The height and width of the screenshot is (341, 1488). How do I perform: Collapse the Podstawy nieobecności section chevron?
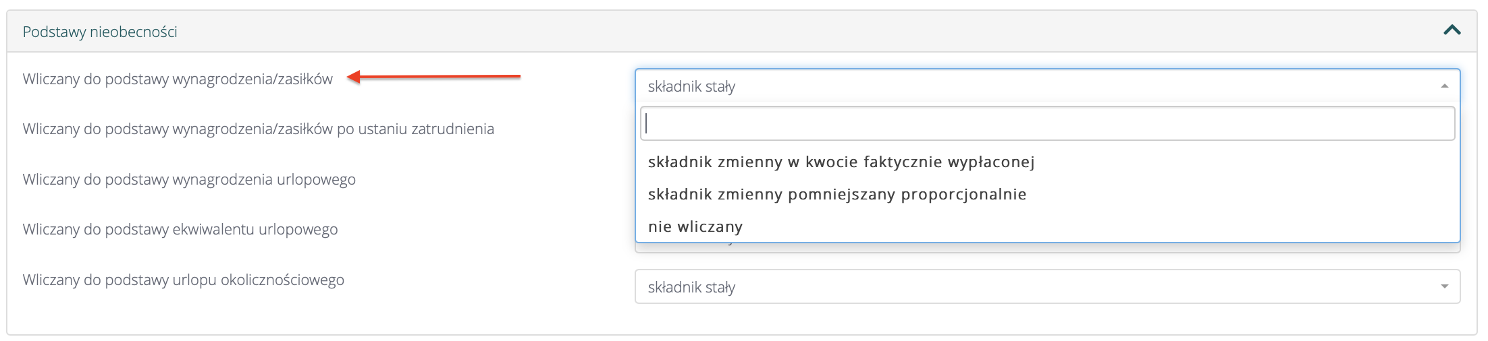click(x=1452, y=30)
